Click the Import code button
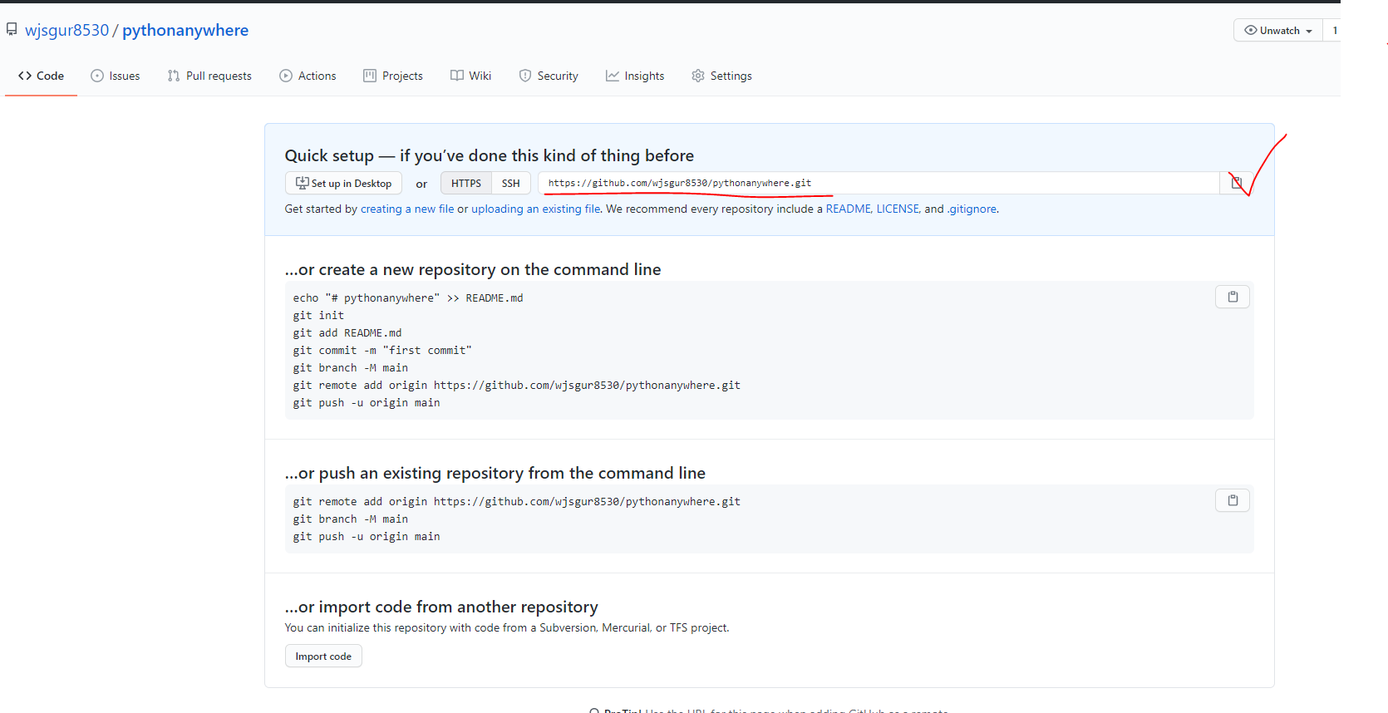Screen dimensions: 1388x713 point(323,656)
